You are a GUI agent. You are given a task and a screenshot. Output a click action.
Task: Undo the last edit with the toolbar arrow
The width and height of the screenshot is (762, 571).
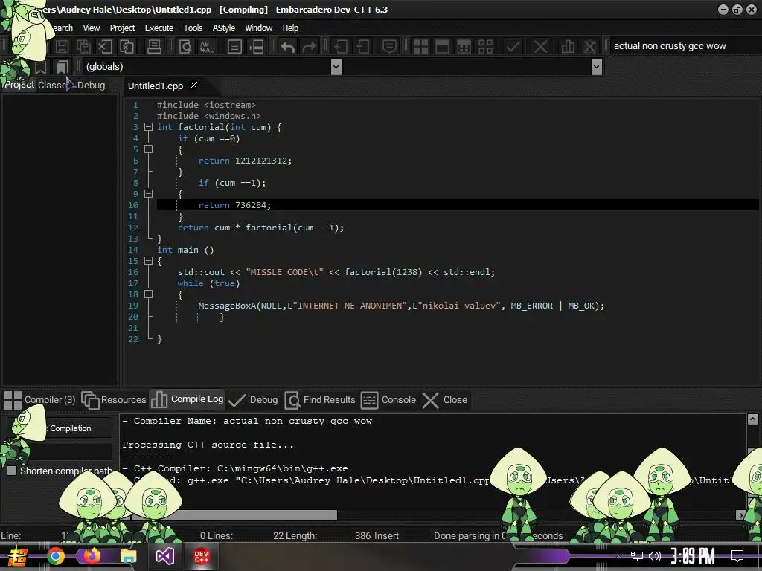[x=288, y=47]
